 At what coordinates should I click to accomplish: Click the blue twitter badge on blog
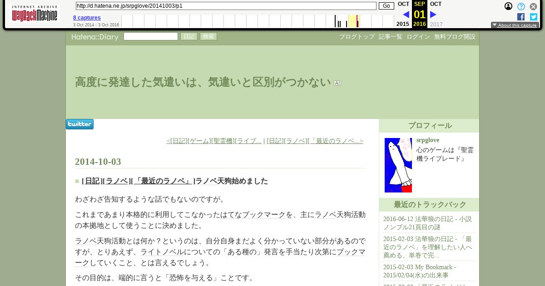[79, 124]
